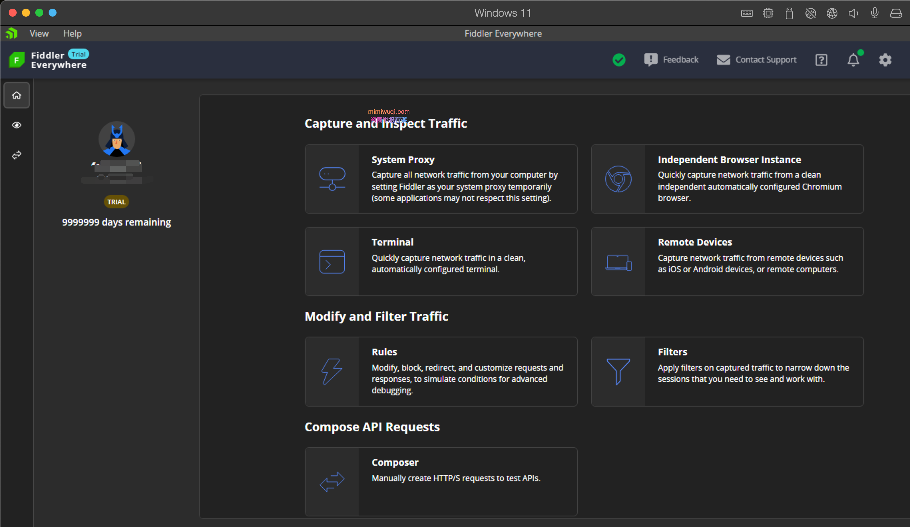
Task: Click 'Compose API Requests' heading
Action: pyautogui.click(x=372, y=427)
